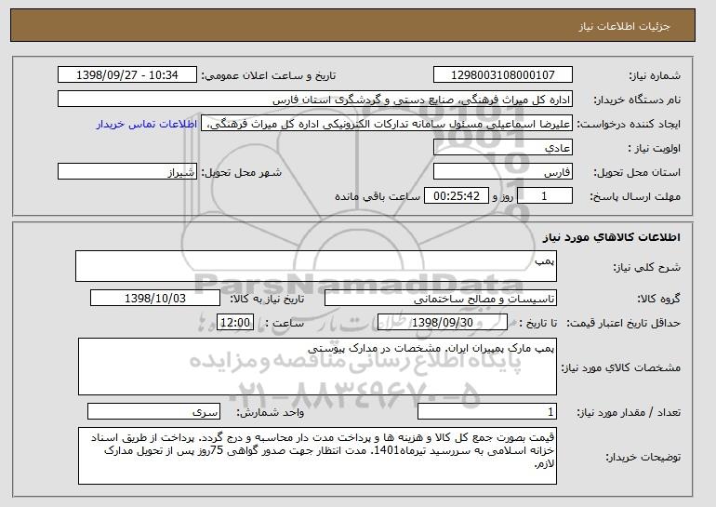This screenshot has height=507, width=716.
Task: Click the text ساعت باقی مانده
Action: pos(378,196)
